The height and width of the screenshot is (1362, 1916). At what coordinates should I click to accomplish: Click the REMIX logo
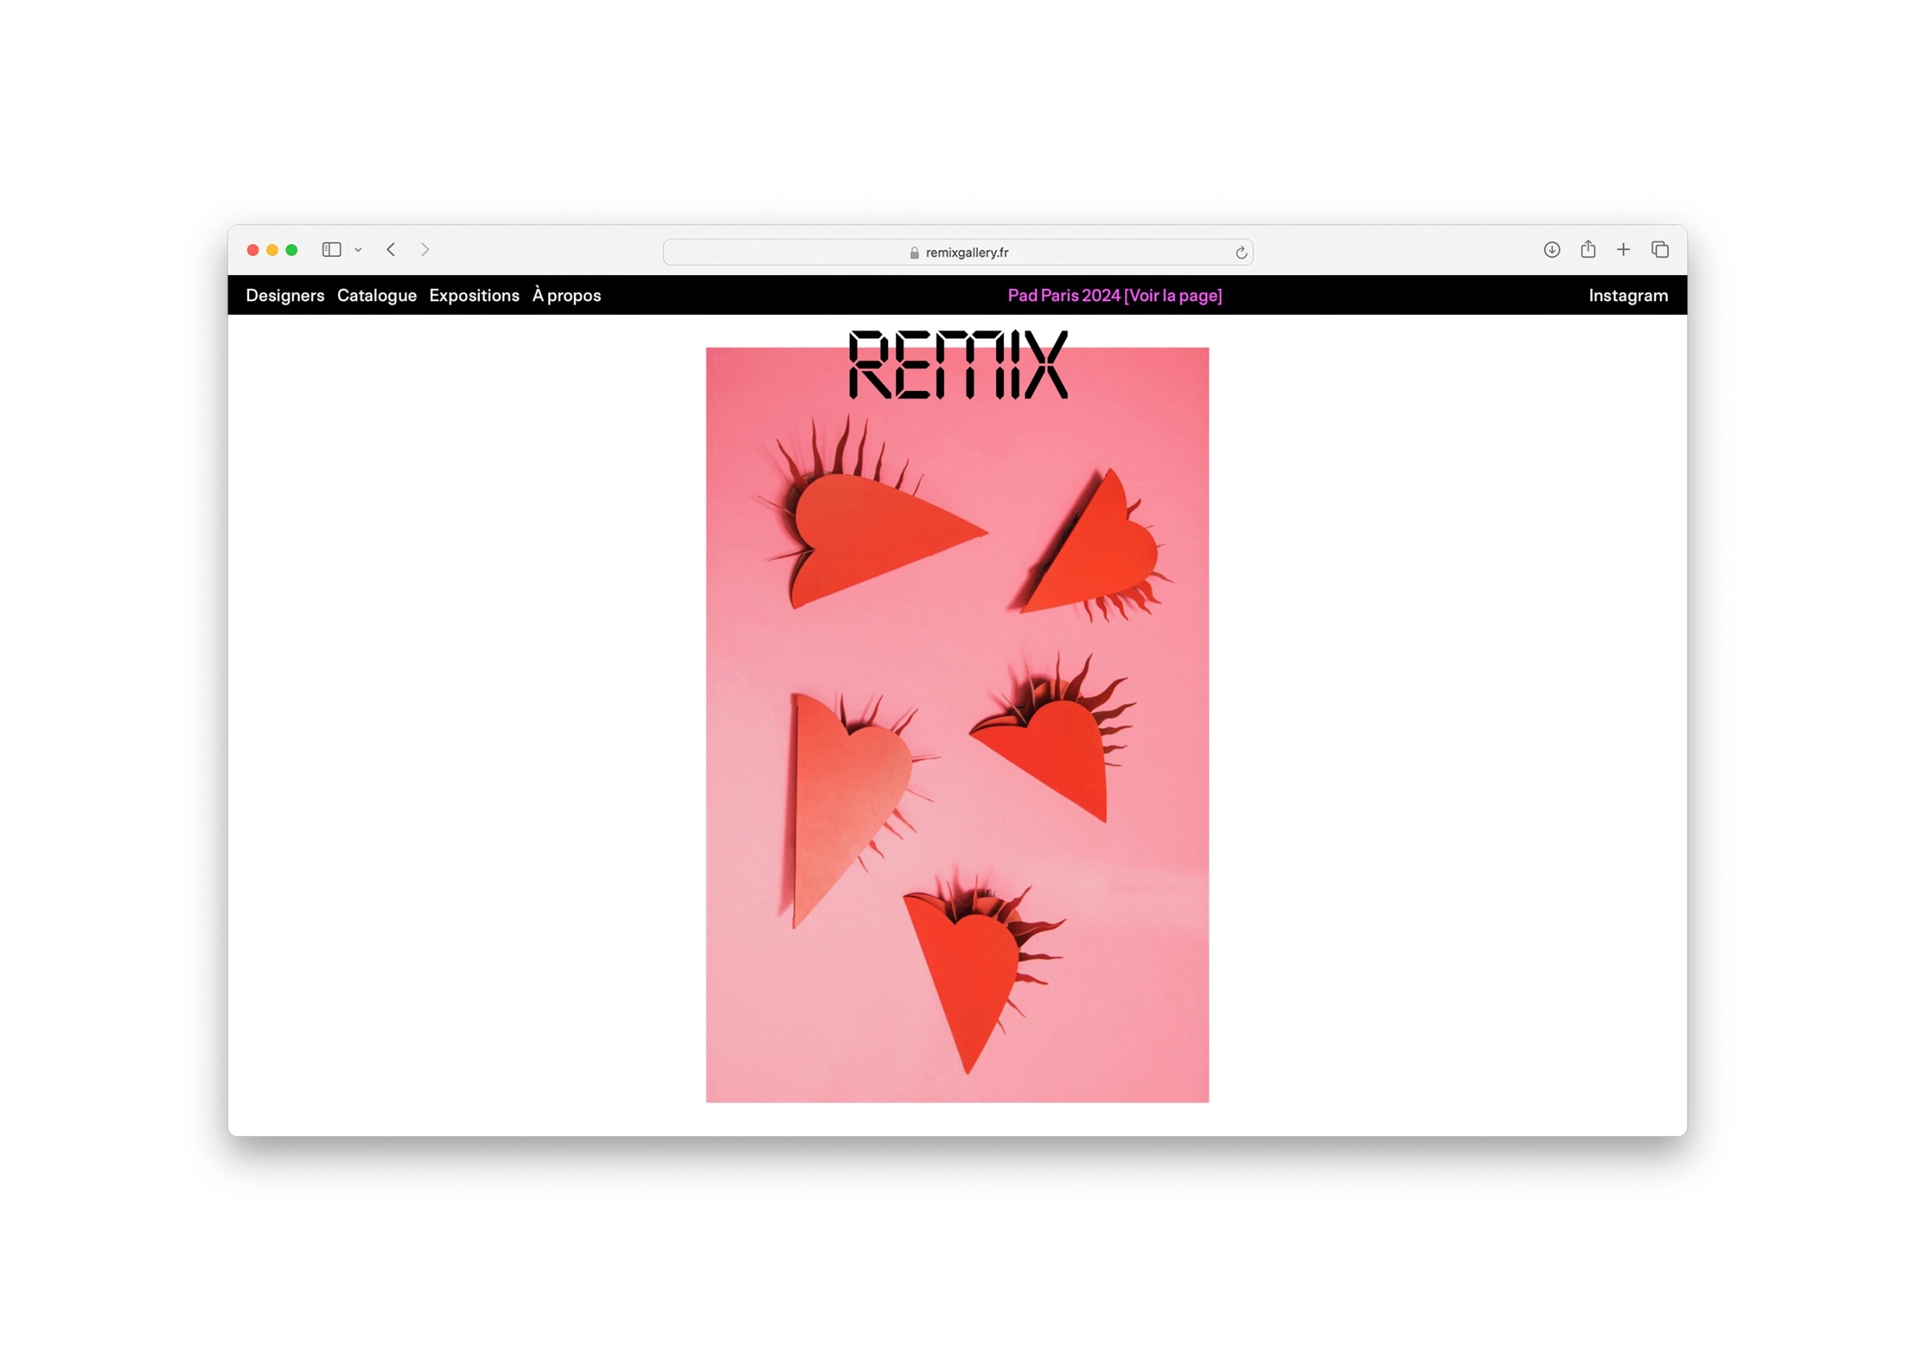(x=957, y=364)
